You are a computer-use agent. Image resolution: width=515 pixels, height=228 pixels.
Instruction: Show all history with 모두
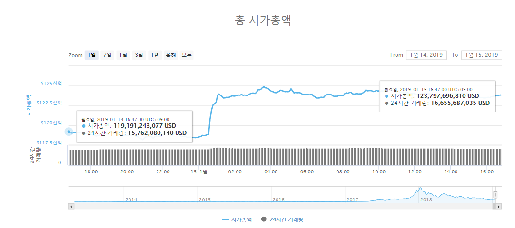pyautogui.click(x=187, y=55)
